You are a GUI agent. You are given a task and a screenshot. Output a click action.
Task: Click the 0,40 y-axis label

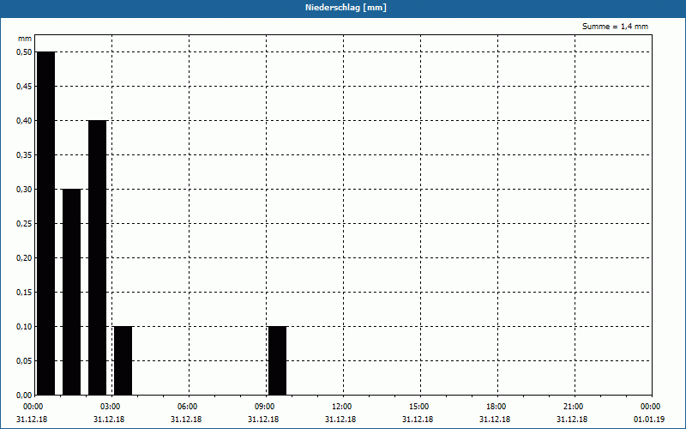[24, 121]
